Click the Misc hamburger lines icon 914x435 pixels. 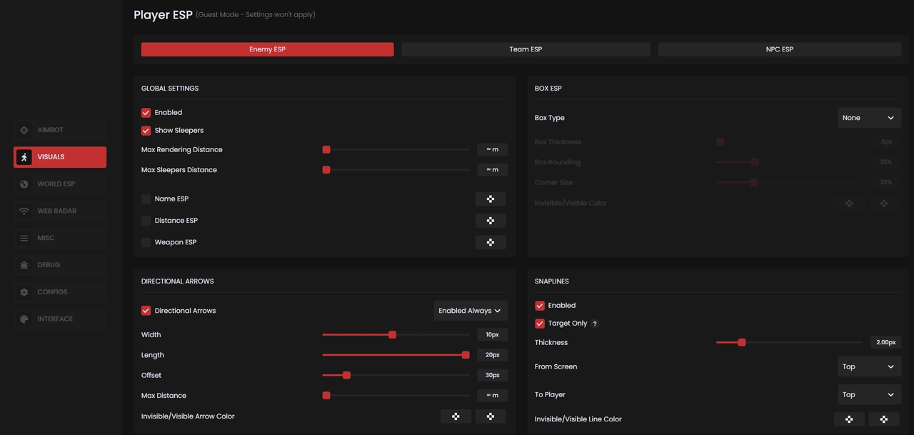24,238
